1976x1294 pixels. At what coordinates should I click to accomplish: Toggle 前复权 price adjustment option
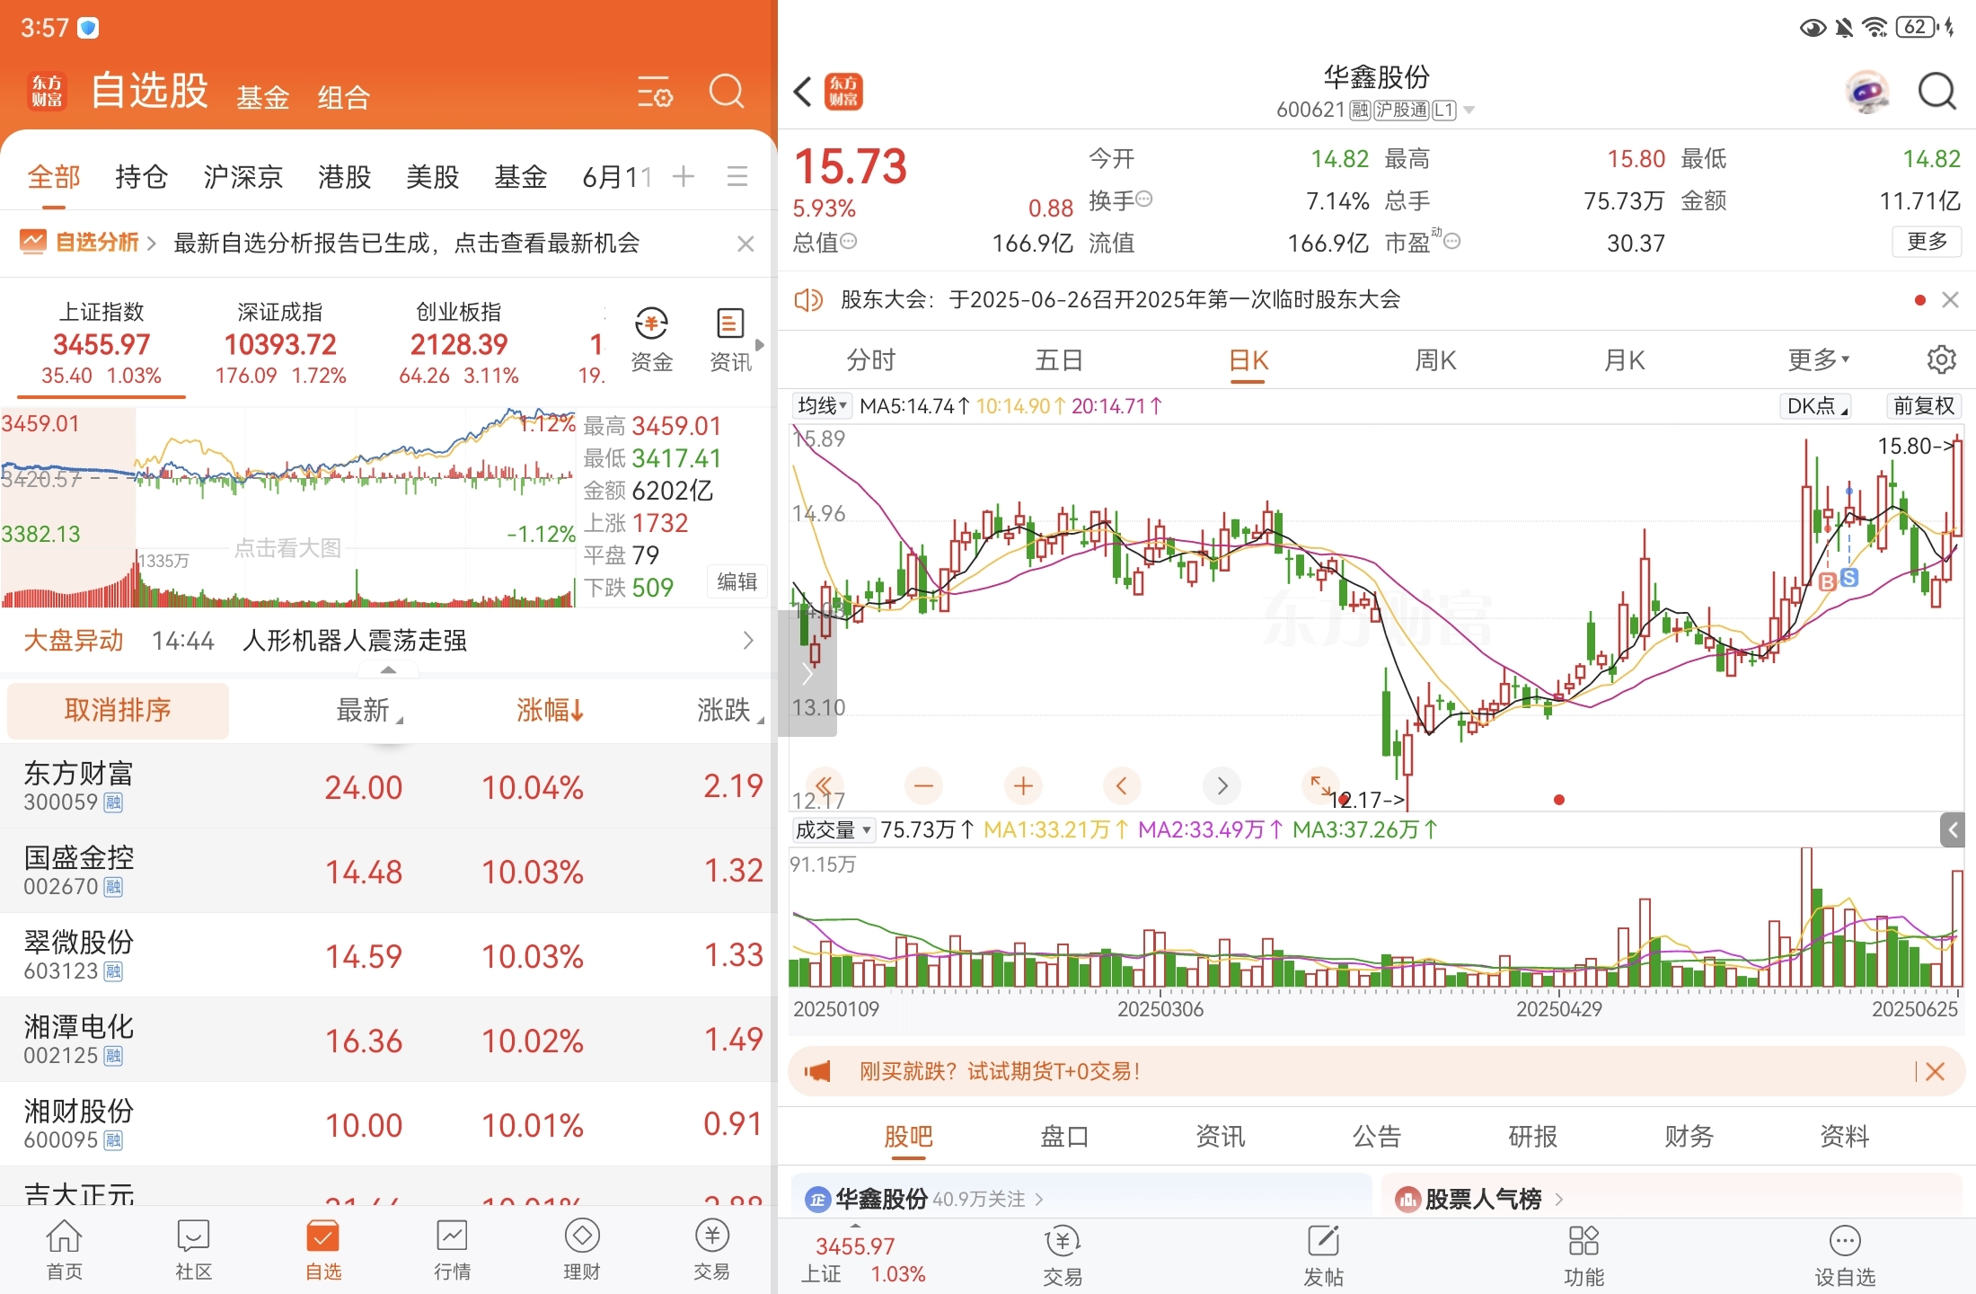coord(1924,406)
